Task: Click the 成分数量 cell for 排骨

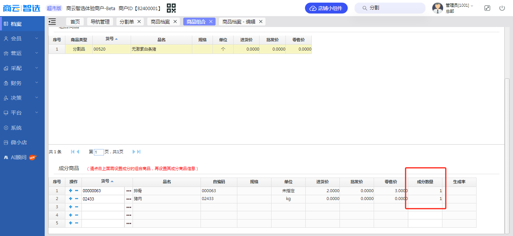Action: (425, 191)
